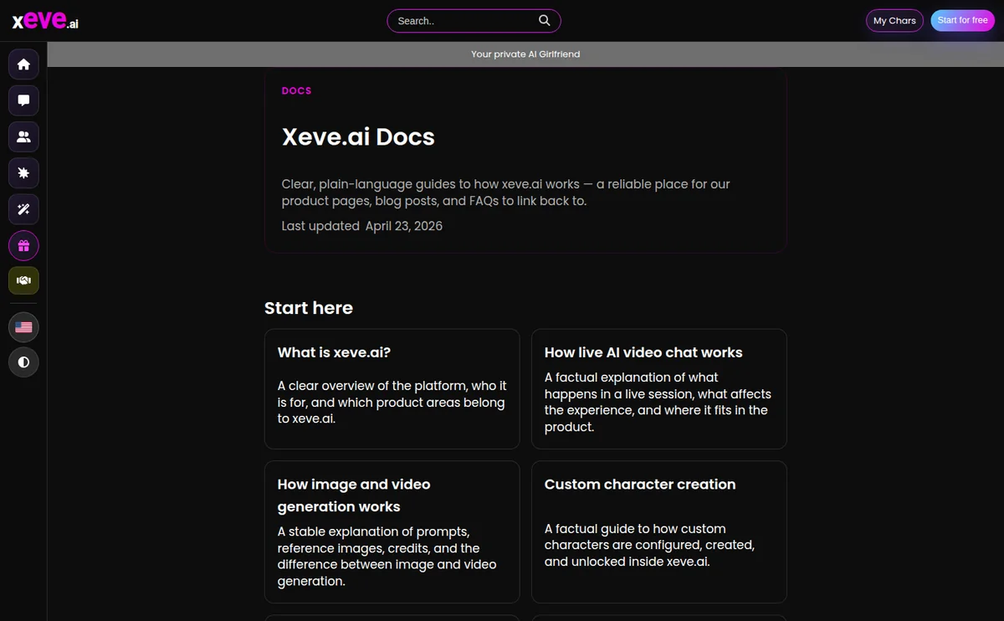Click the Start here heading
1004x621 pixels.
click(309, 308)
